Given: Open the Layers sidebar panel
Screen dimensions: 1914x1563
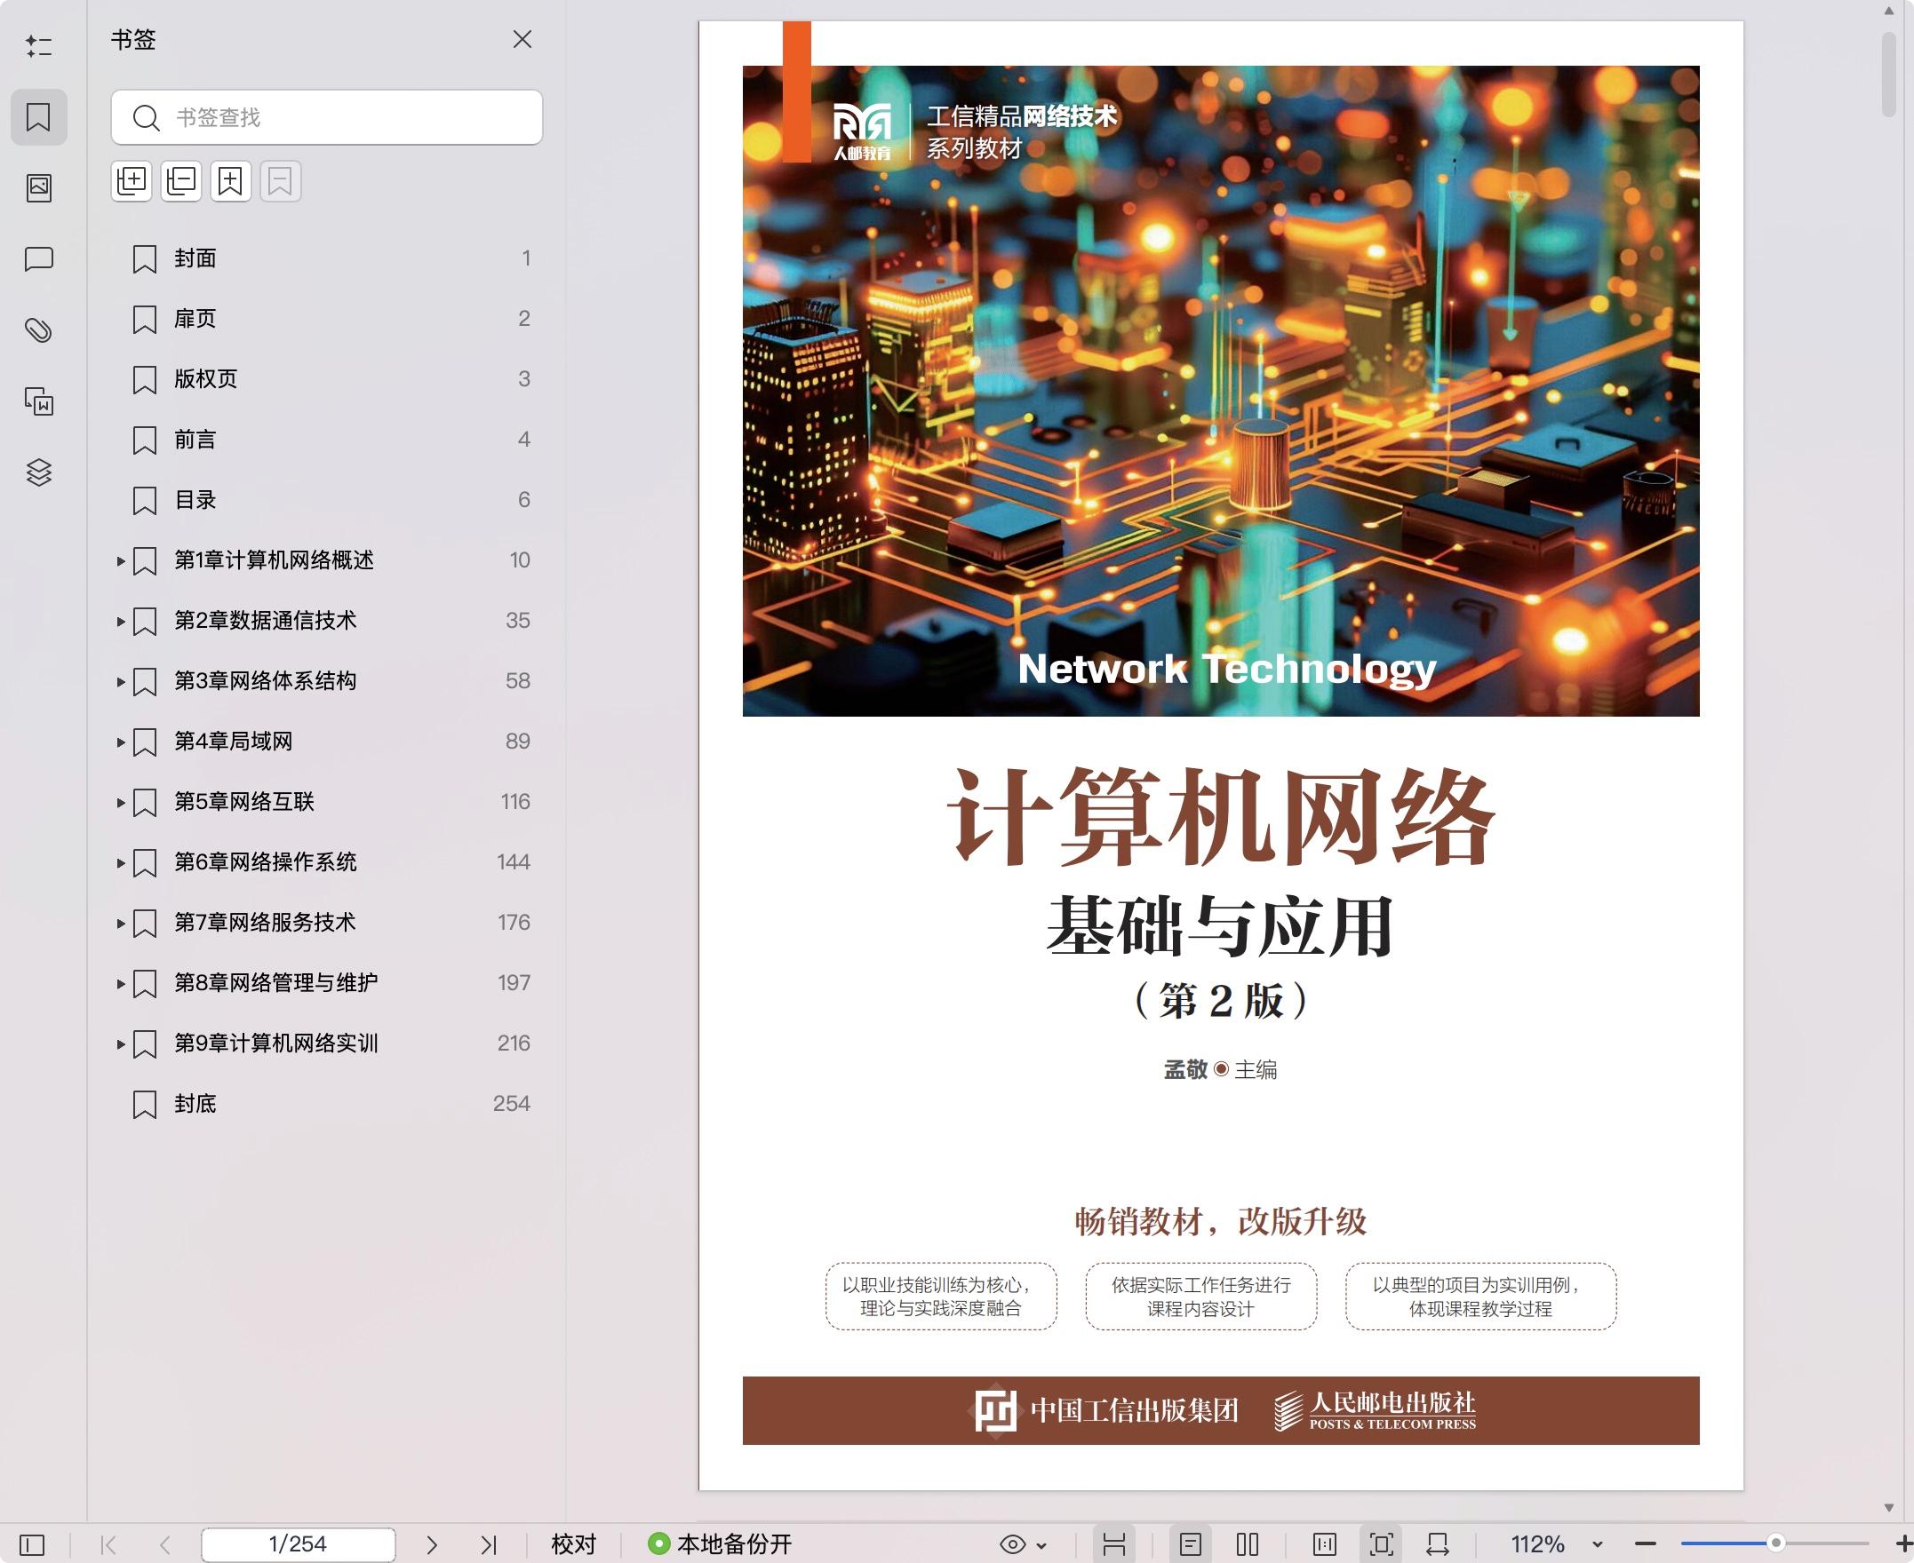Looking at the screenshot, I should click(39, 472).
